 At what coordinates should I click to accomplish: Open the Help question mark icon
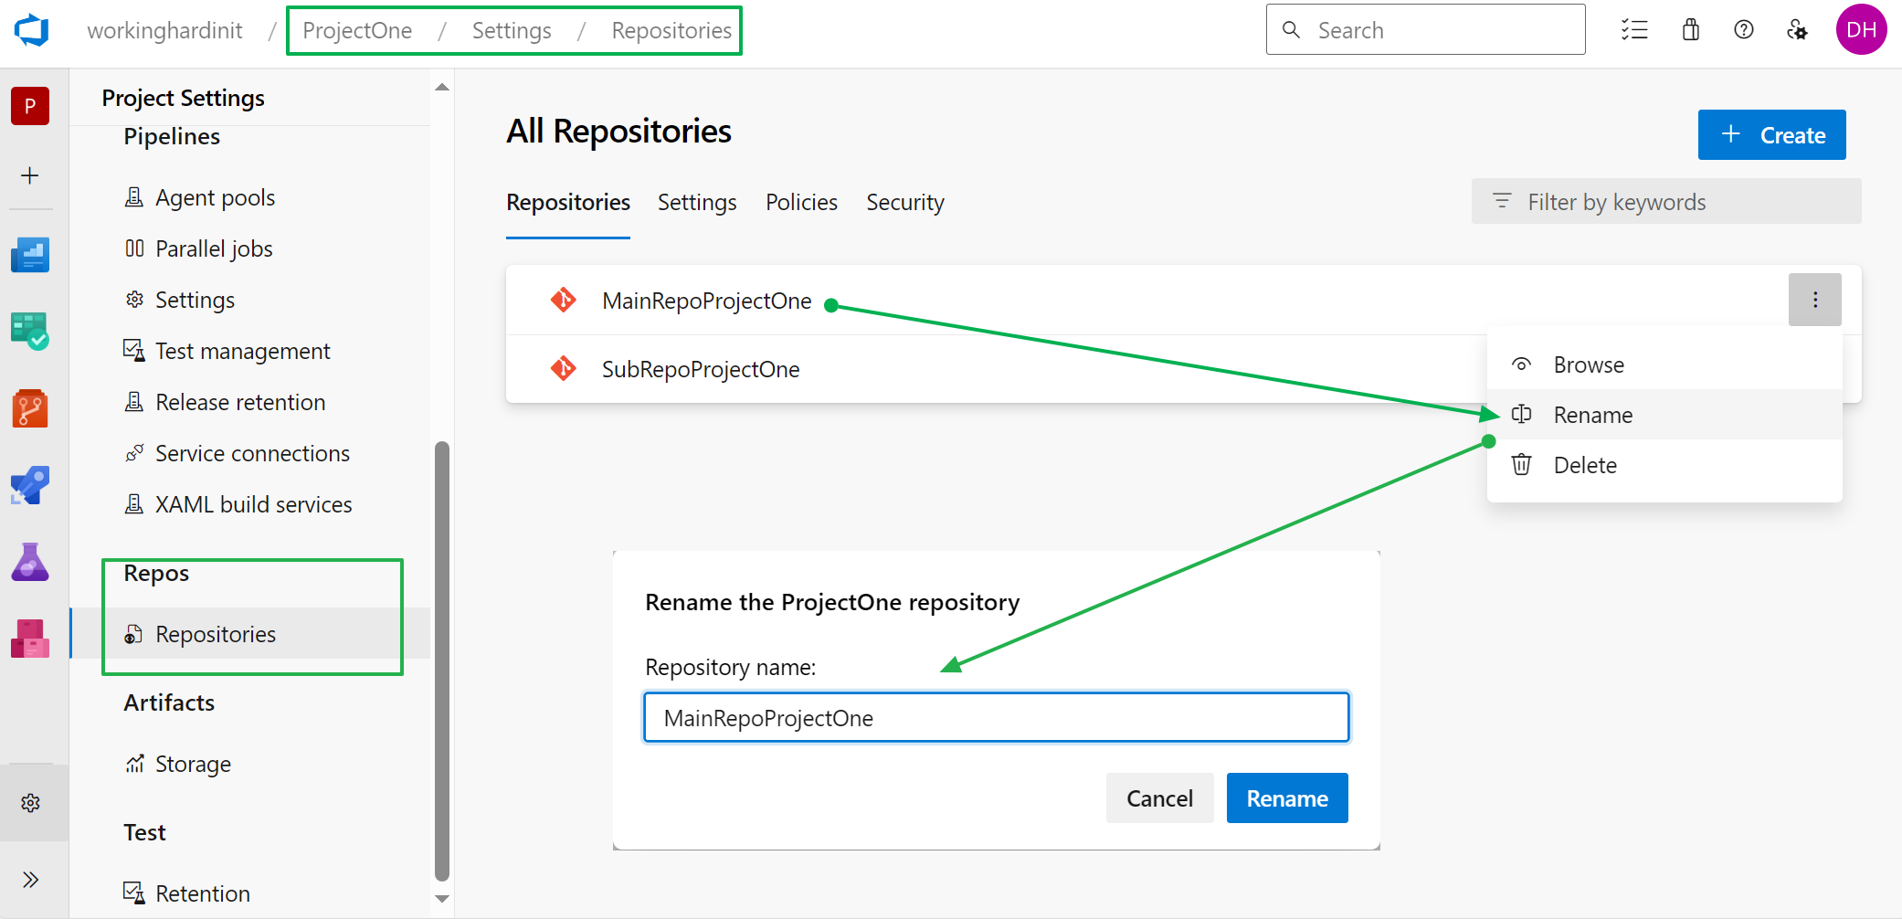click(1744, 30)
